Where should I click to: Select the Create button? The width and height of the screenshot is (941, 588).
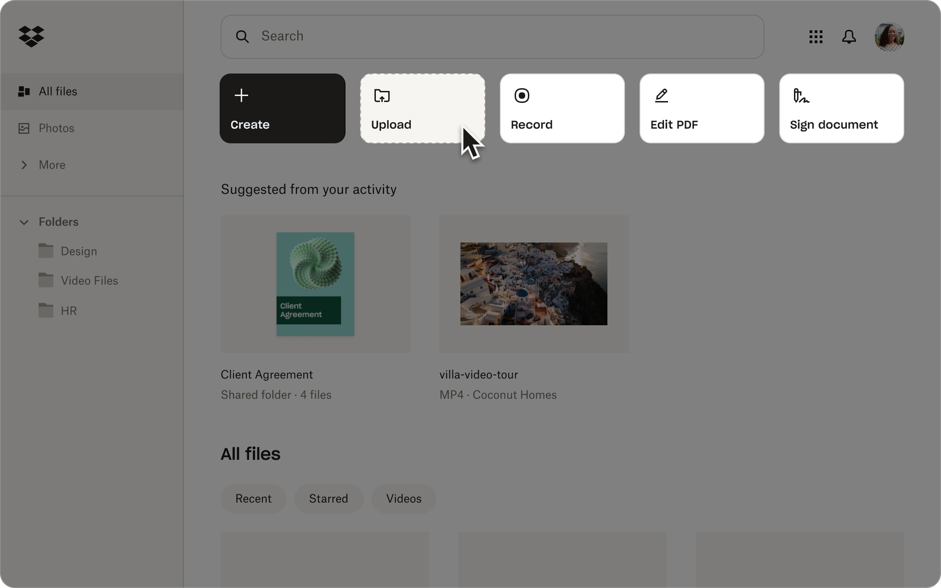tap(282, 108)
